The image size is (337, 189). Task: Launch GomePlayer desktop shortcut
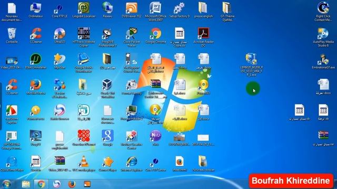click(107, 164)
